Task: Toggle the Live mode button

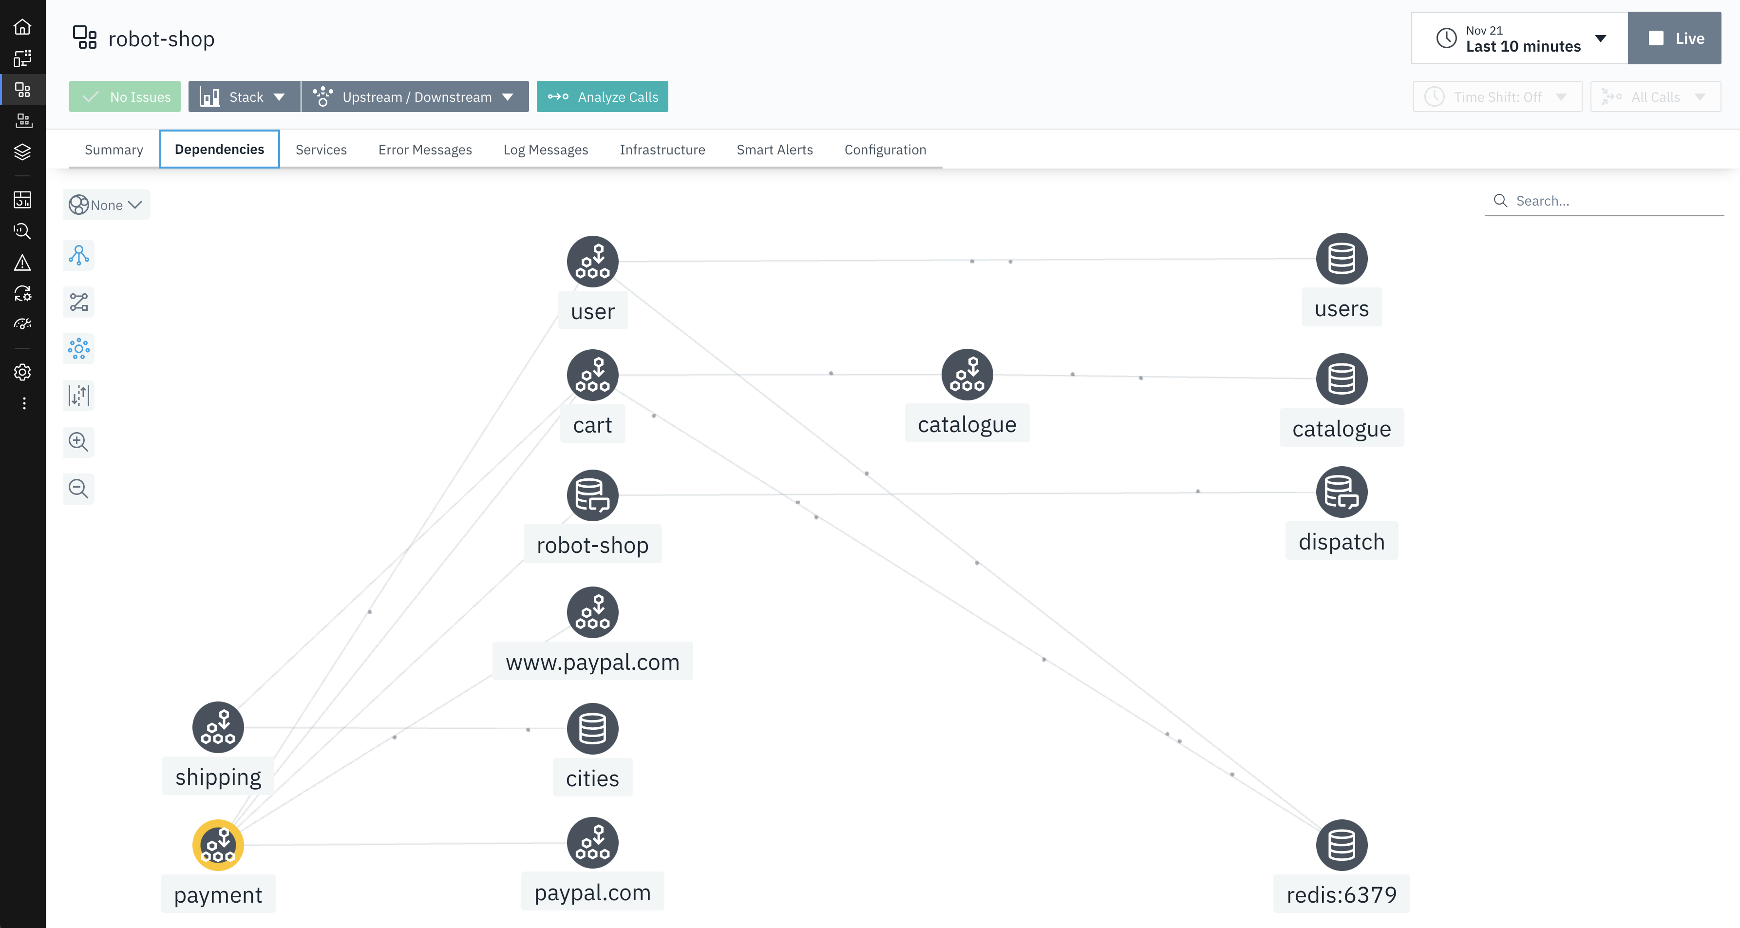Action: [1674, 38]
